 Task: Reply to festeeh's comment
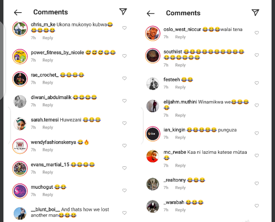coord(180,87)
